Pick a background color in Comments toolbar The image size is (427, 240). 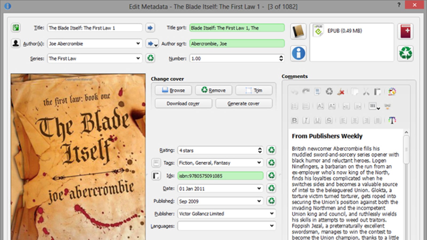[392, 92]
